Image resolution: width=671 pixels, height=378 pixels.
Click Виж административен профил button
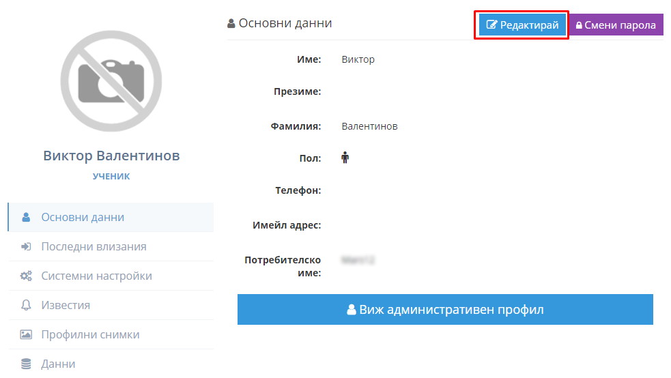(x=445, y=309)
